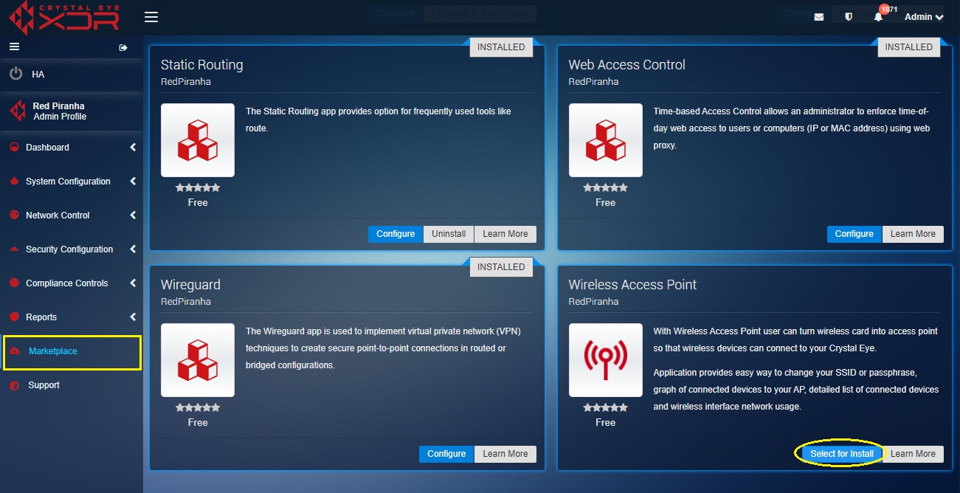The image size is (960, 493).
Task: Click "RedPiranha" vendor under Web Access Control
Action: [594, 82]
